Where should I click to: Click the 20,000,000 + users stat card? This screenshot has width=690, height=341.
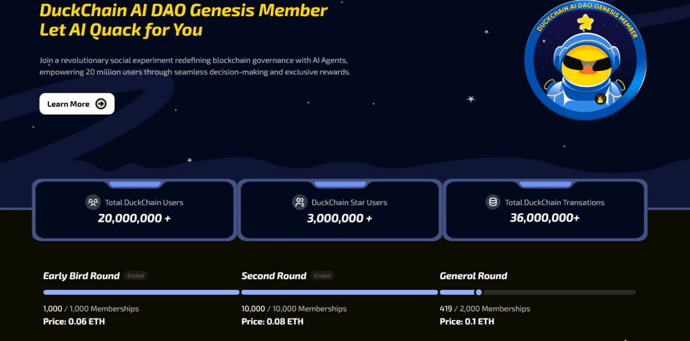click(134, 210)
